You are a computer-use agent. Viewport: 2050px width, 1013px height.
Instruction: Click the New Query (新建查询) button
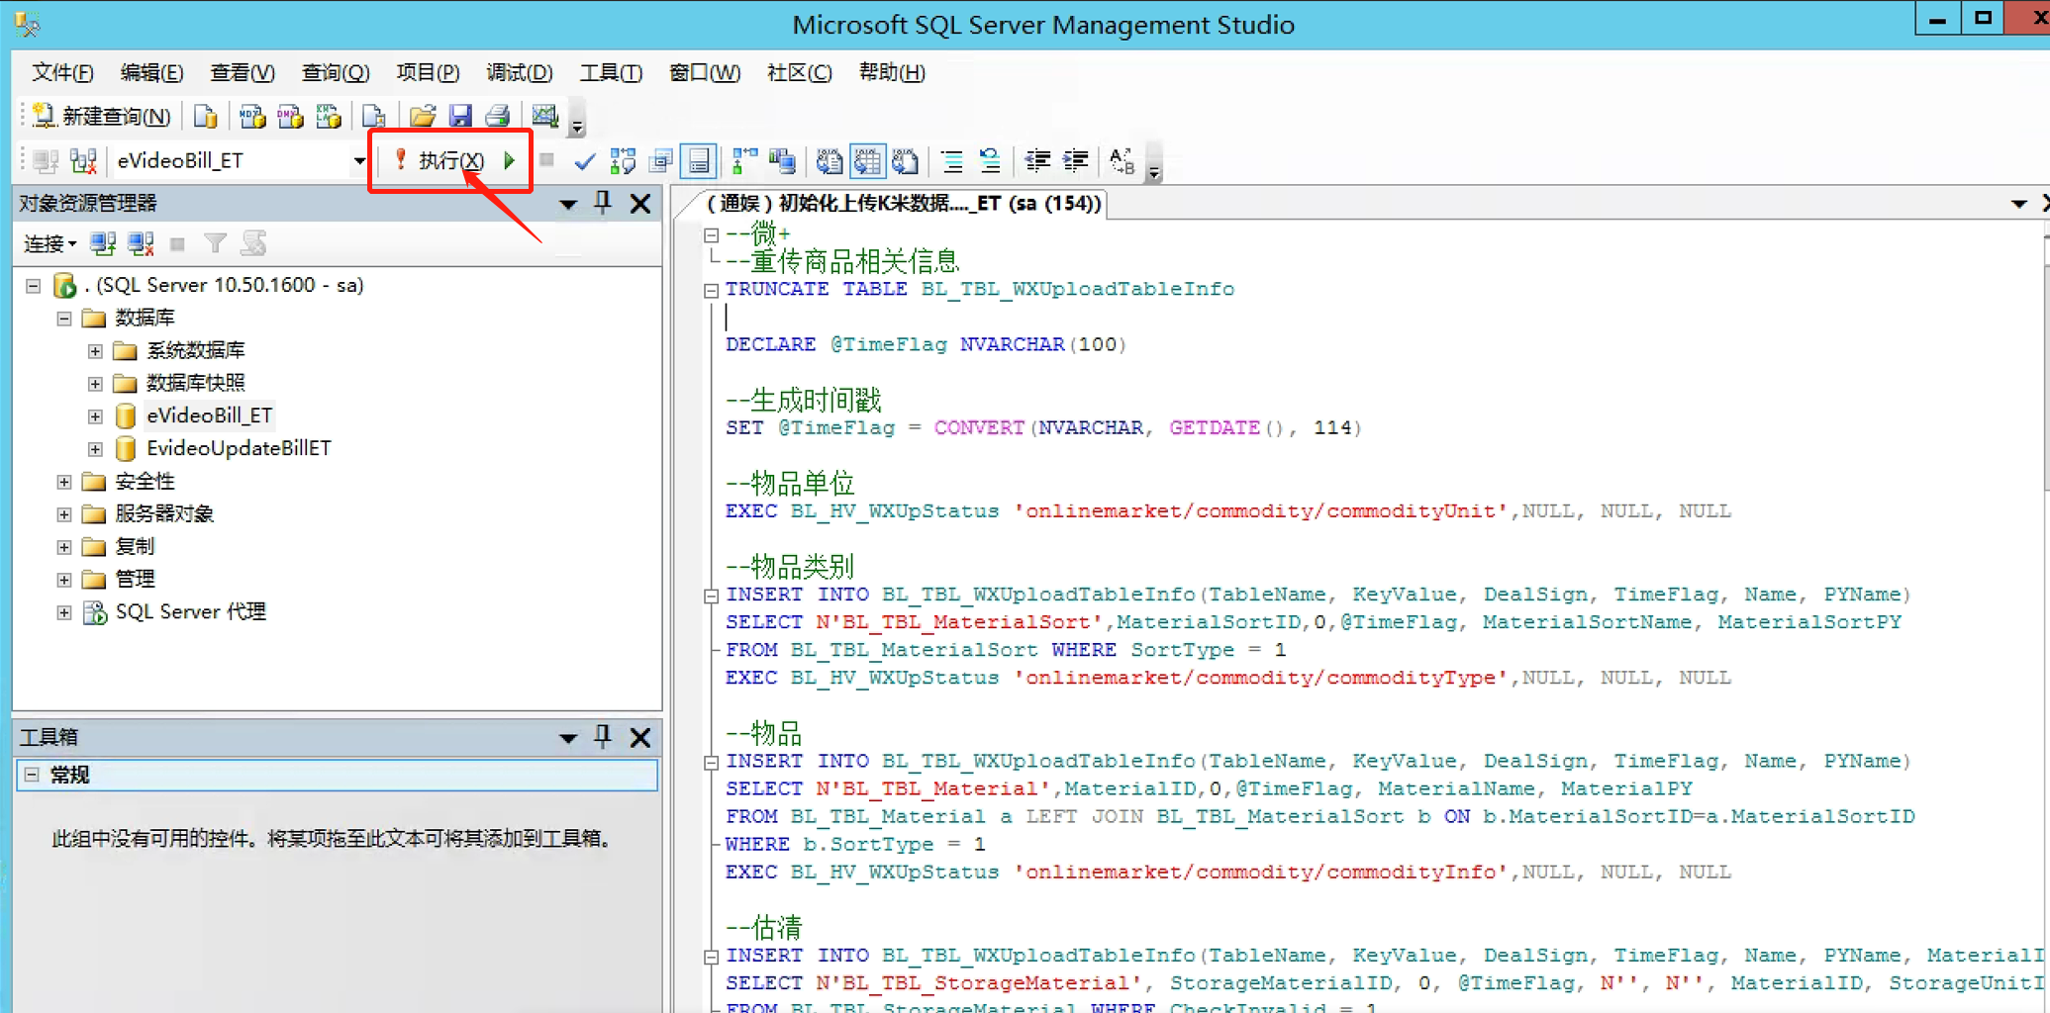tap(102, 116)
